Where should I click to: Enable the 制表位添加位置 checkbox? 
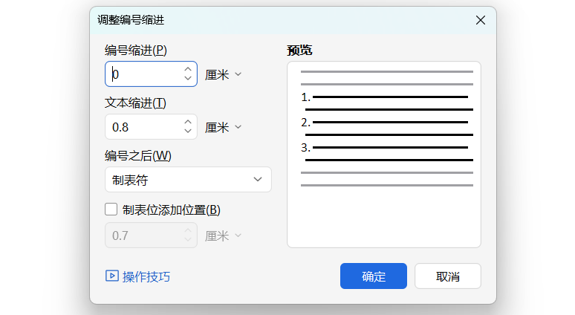[112, 210]
